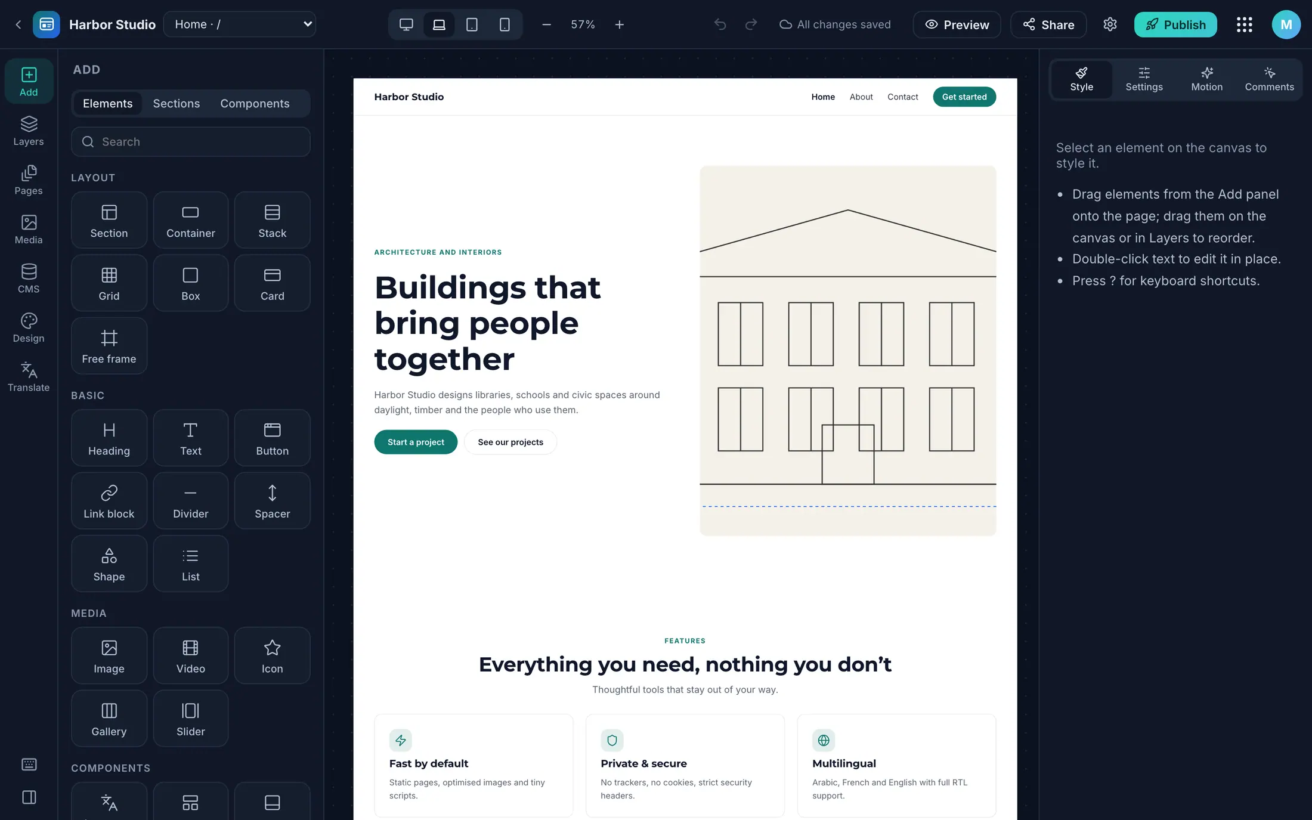Click the back arrow in top bar

[x=18, y=24]
